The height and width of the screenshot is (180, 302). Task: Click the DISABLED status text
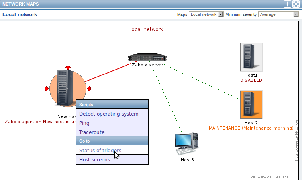(x=251, y=80)
